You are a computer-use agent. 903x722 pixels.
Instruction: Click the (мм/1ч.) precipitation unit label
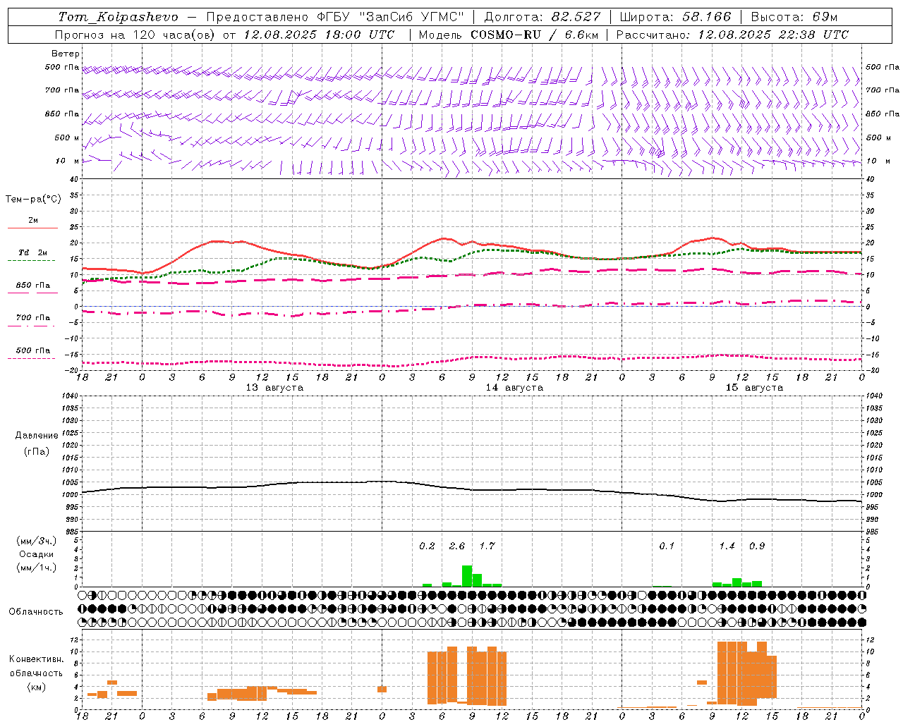[37, 568]
